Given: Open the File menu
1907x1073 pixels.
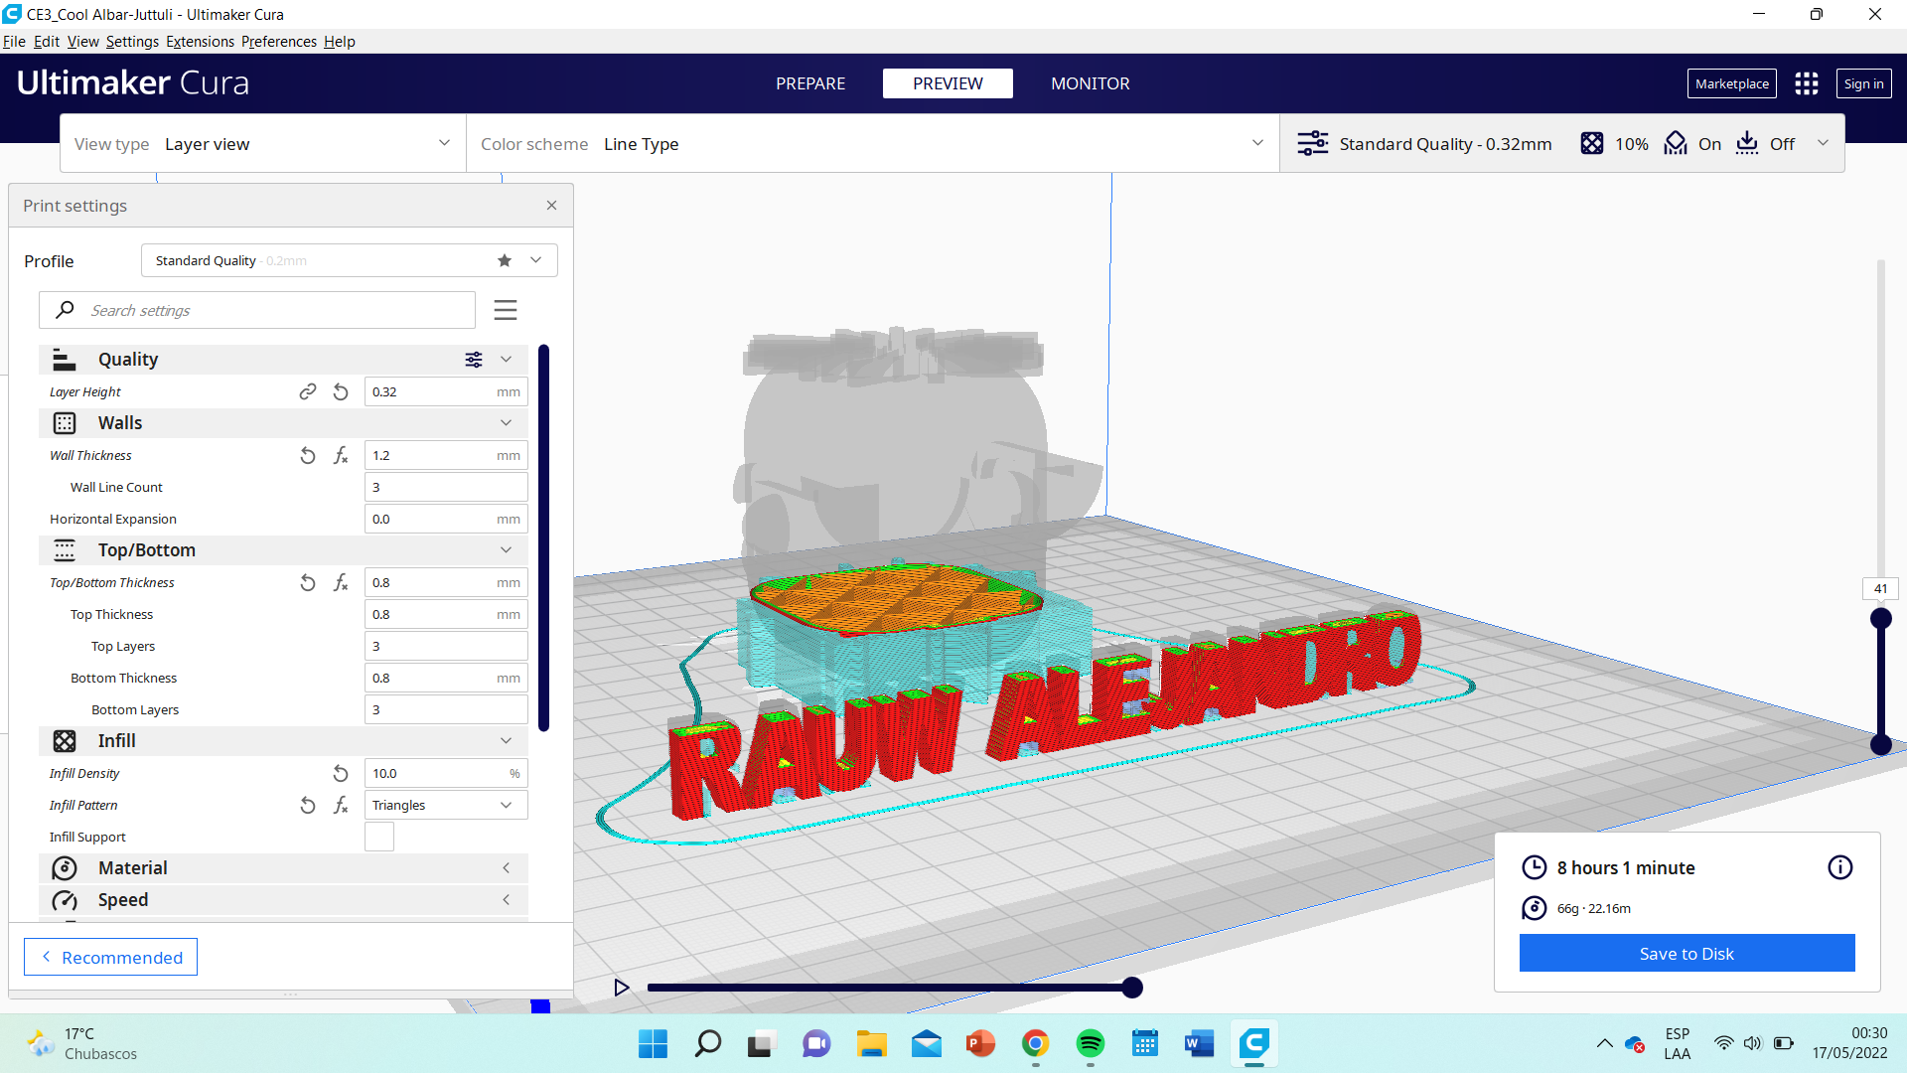Looking at the screenshot, I should pos(14,42).
